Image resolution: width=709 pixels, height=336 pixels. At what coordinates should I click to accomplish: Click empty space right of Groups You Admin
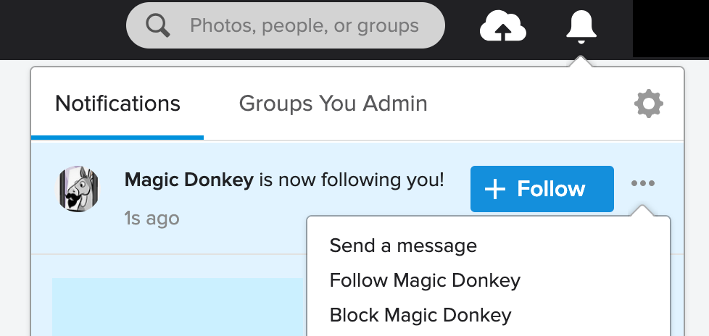529,104
